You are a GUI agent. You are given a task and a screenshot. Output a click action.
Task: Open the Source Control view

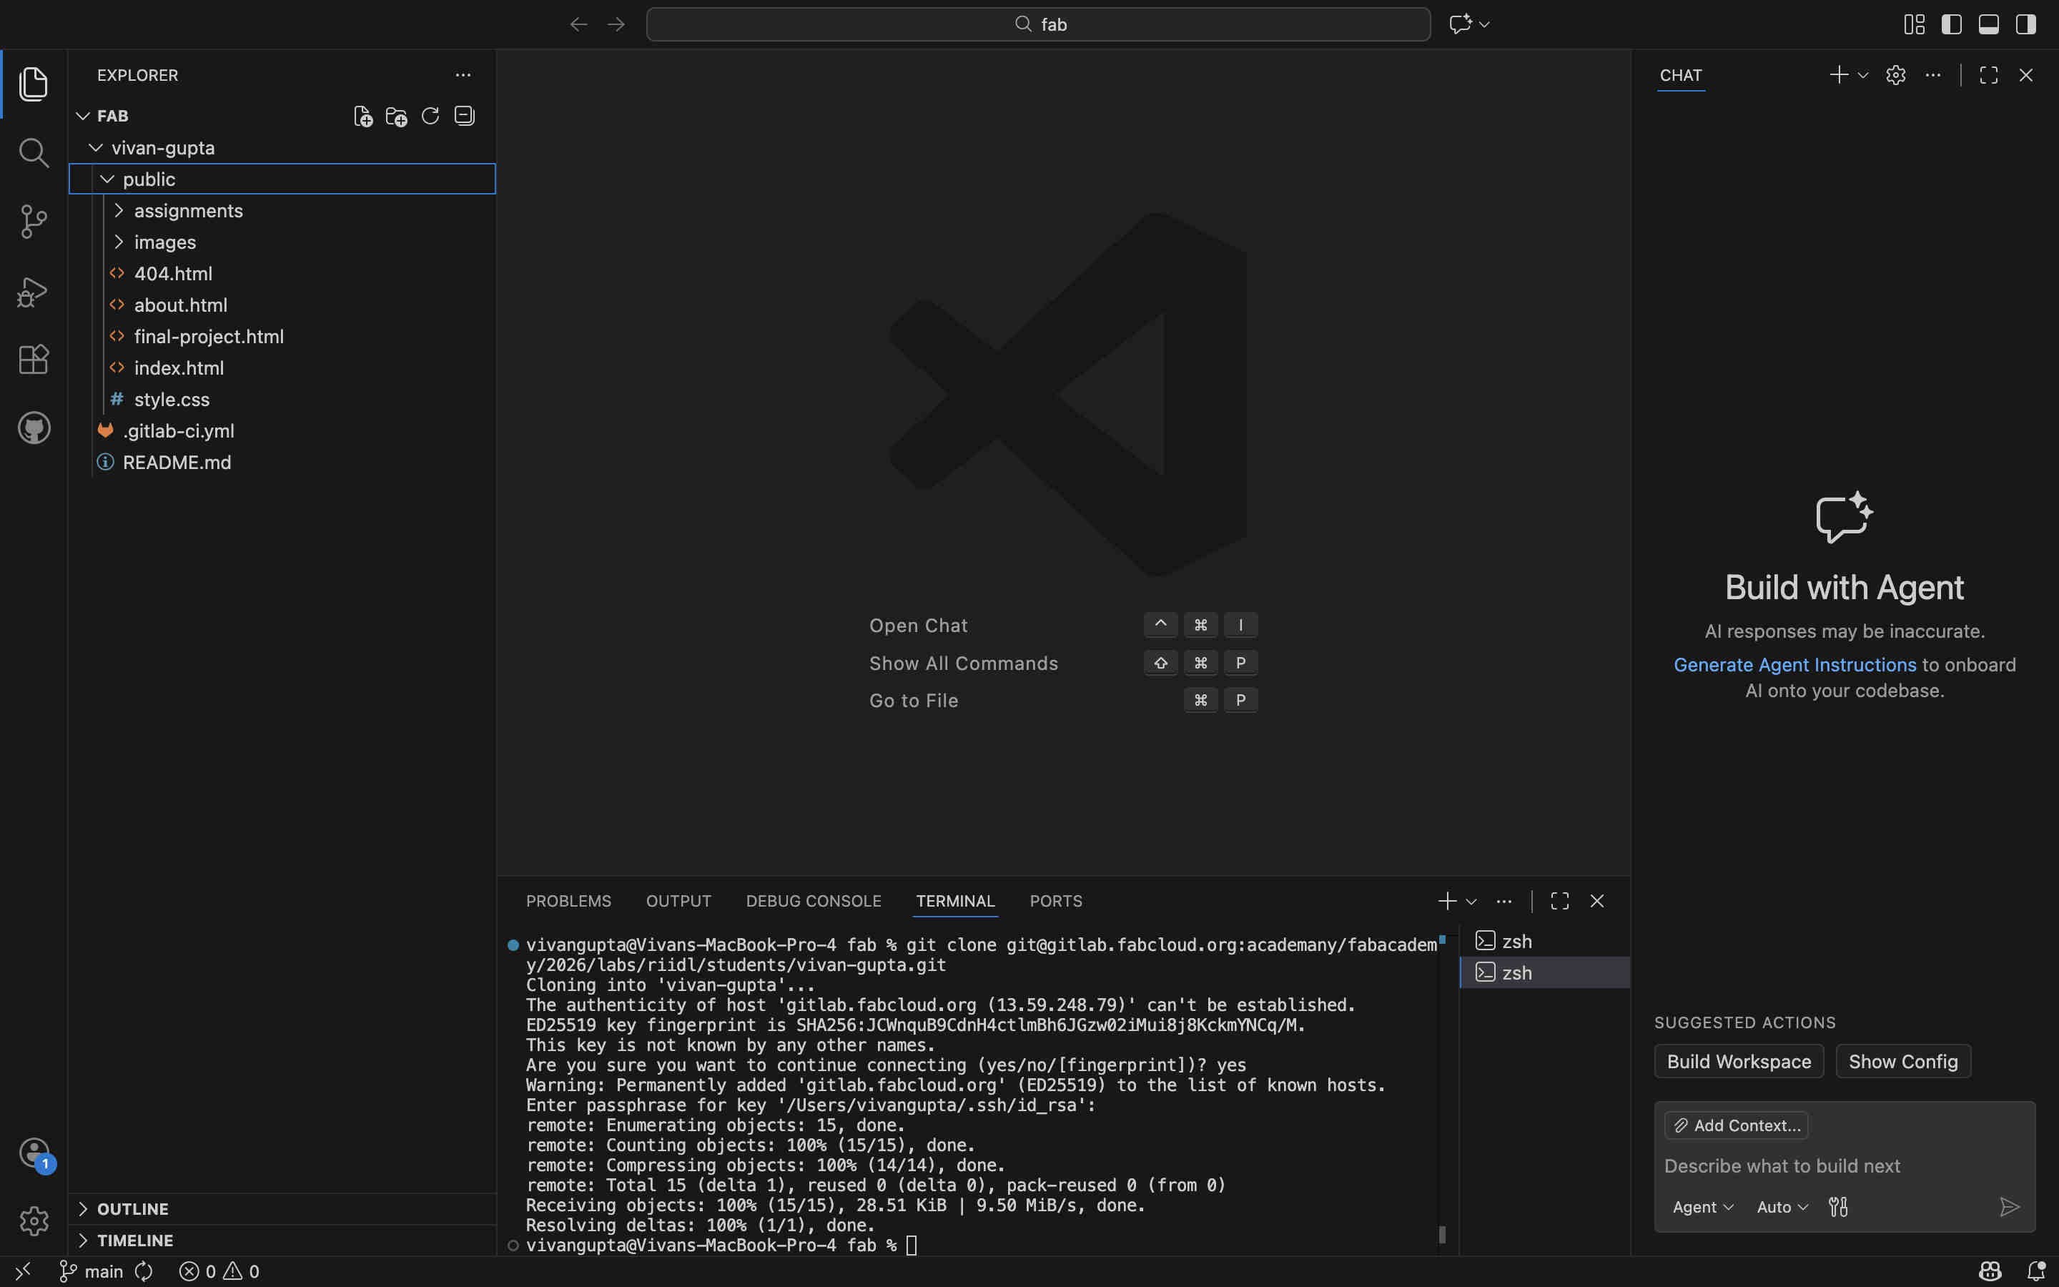click(33, 222)
